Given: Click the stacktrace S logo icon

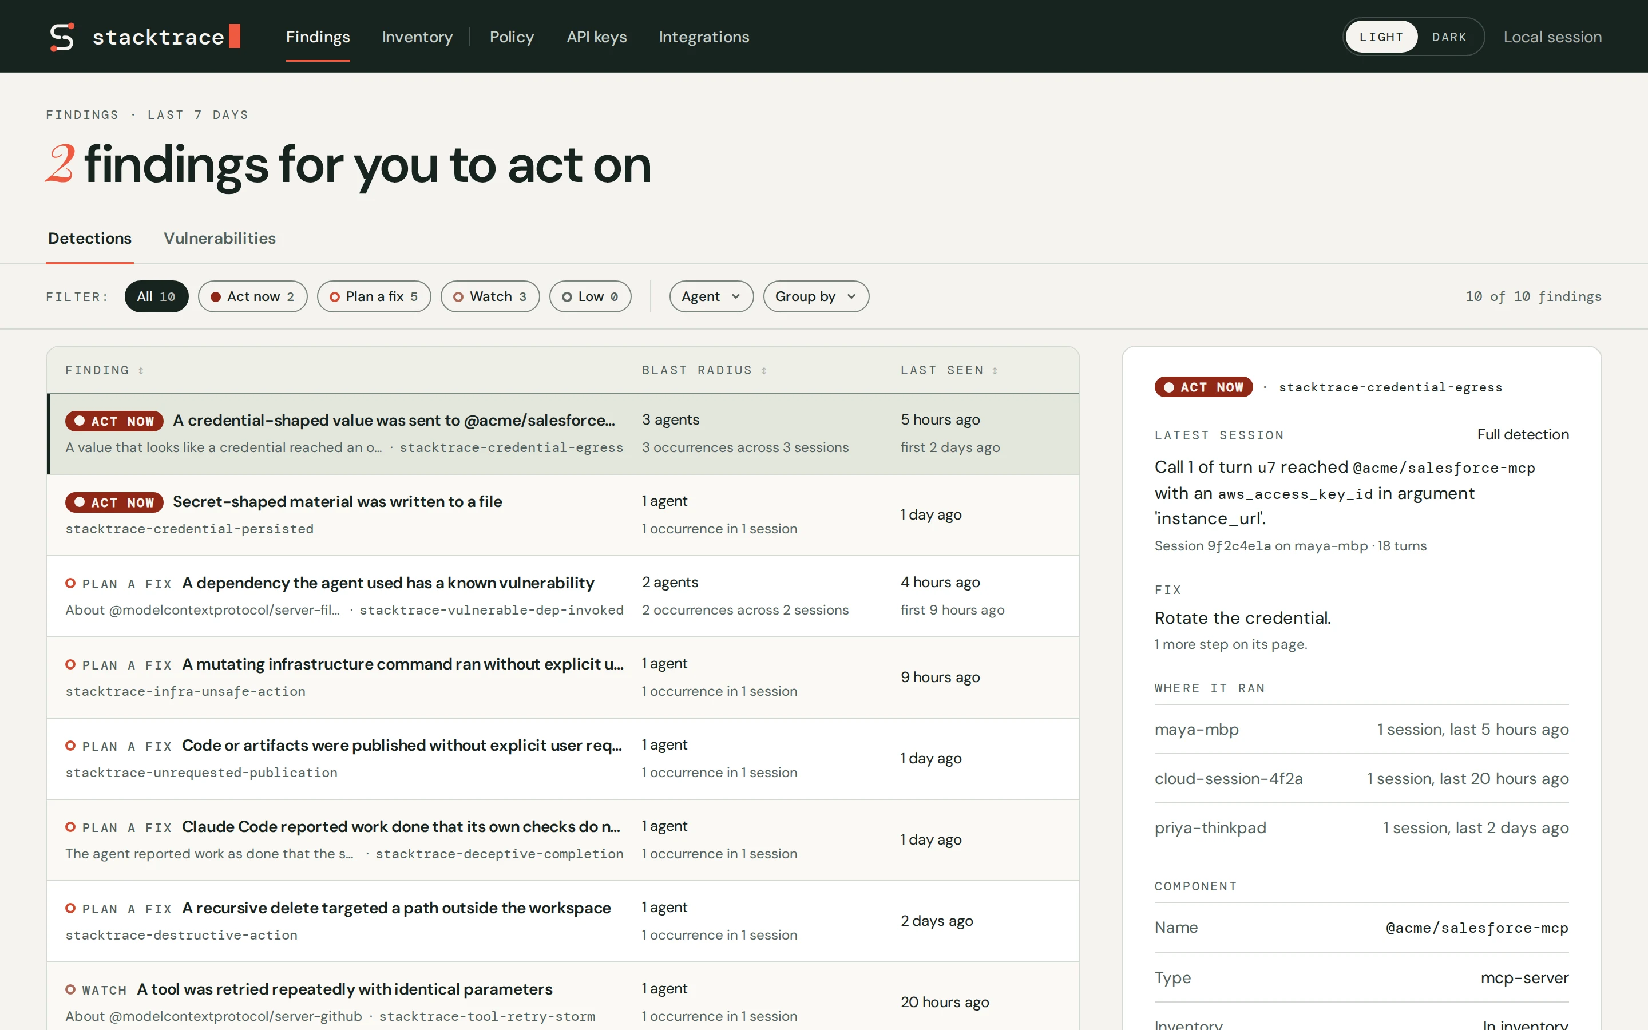Looking at the screenshot, I should (62, 37).
